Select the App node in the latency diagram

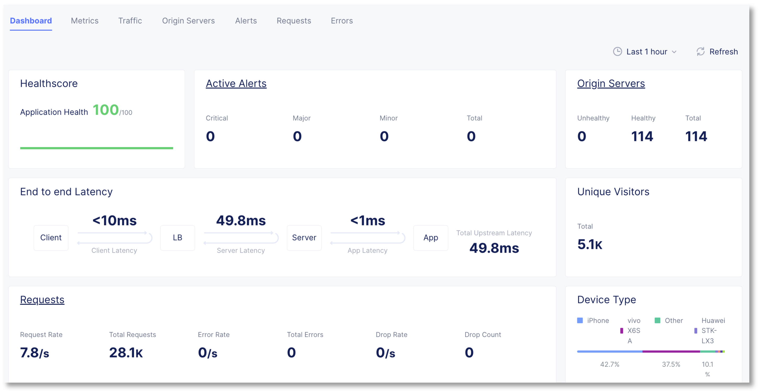[431, 238]
